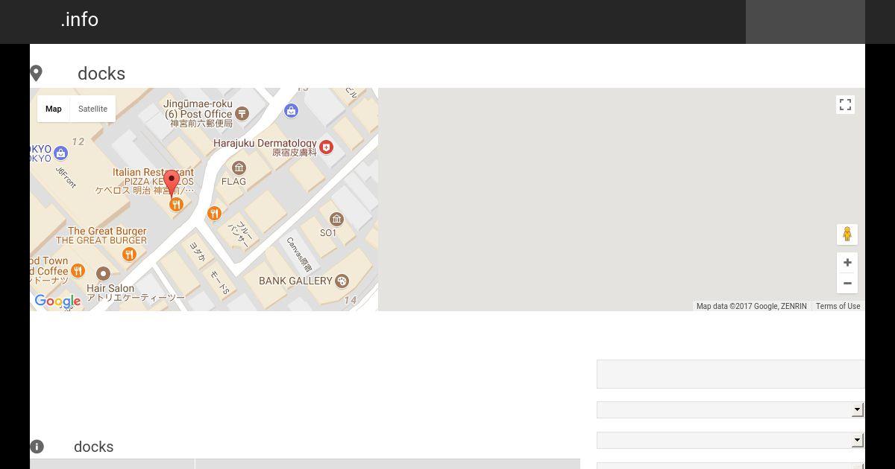Open the second dropdown select box

[x=731, y=440]
